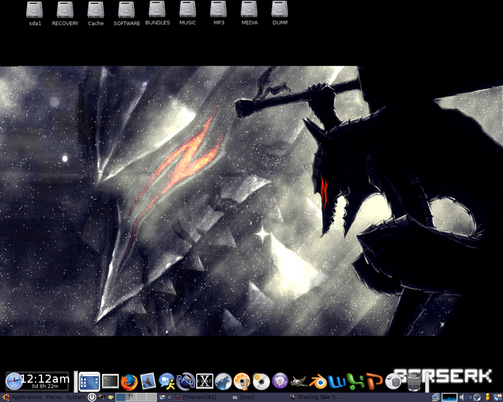Click the purple lightning orb icon
This screenshot has height=402, width=503.
[280, 381]
